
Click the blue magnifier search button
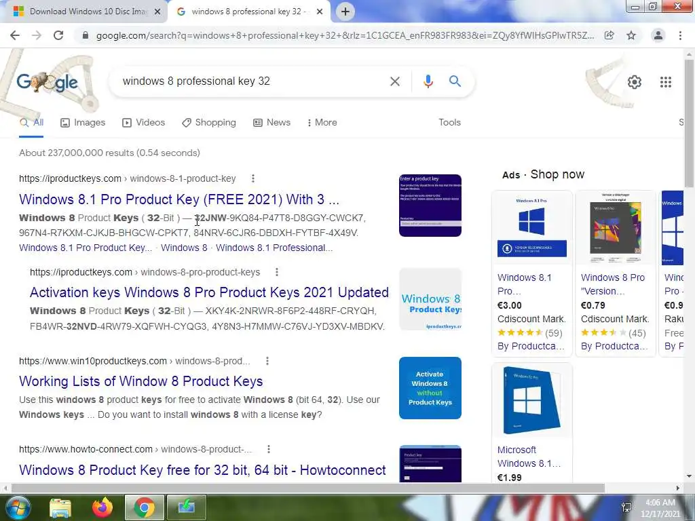coord(455,81)
